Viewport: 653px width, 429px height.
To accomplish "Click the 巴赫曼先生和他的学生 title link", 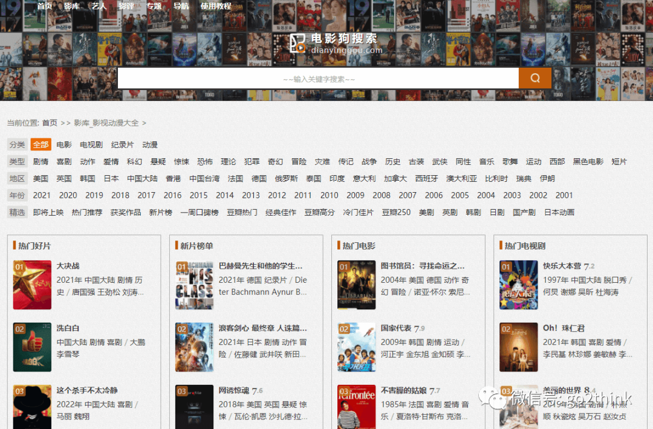I will [261, 266].
